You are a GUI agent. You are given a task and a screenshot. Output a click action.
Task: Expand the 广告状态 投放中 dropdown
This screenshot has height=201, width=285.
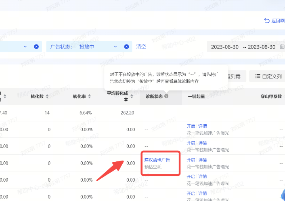[115, 47]
